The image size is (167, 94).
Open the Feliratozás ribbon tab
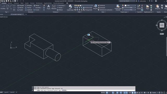tap(16, 3)
